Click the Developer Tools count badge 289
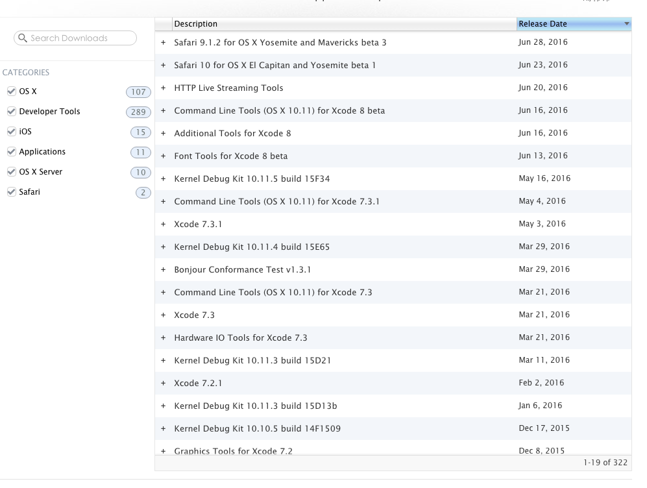 (138, 112)
